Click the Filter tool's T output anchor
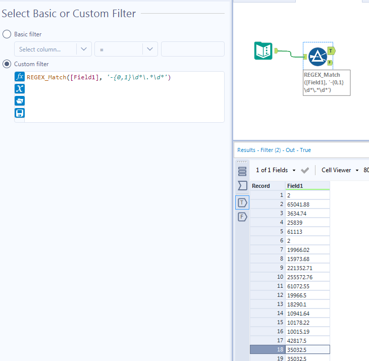The image size is (369, 361). (331, 51)
